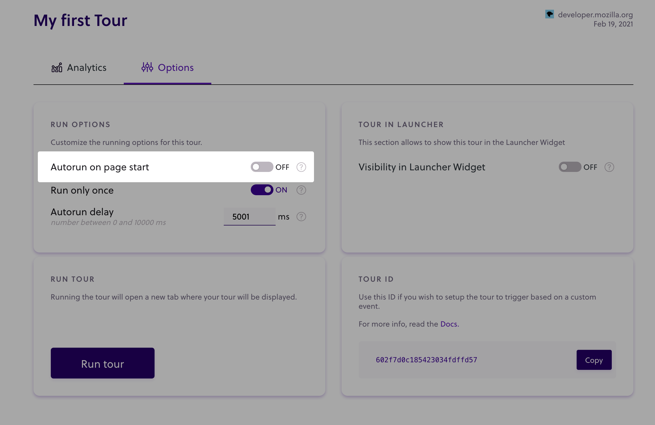655x425 pixels.
Task: Click the developer.mozilla.org site favicon
Action: [550, 14]
